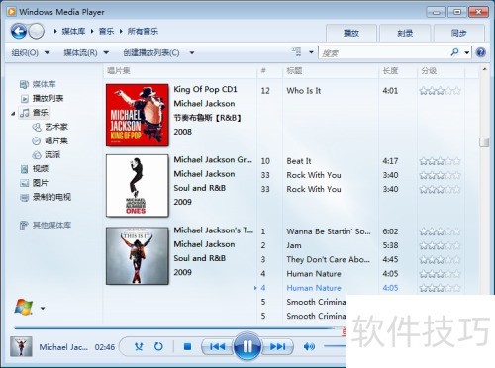Select the song Who Is It

304,91
